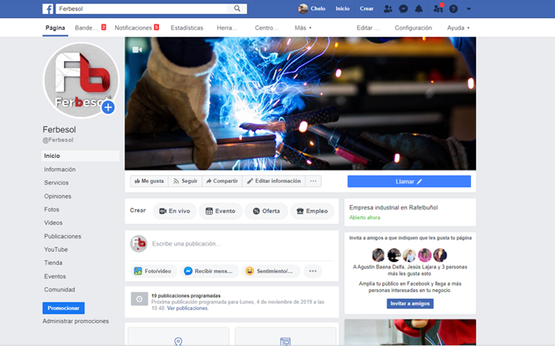Open the groups icon with red dot

click(x=438, y=8)
